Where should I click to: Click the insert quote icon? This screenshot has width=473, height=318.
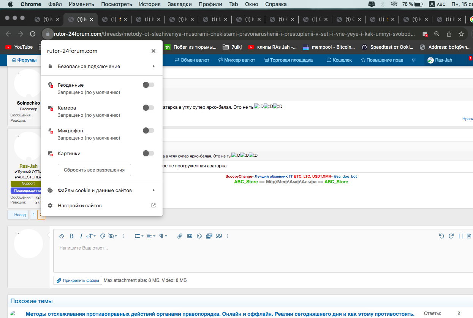tap(219, 236)
